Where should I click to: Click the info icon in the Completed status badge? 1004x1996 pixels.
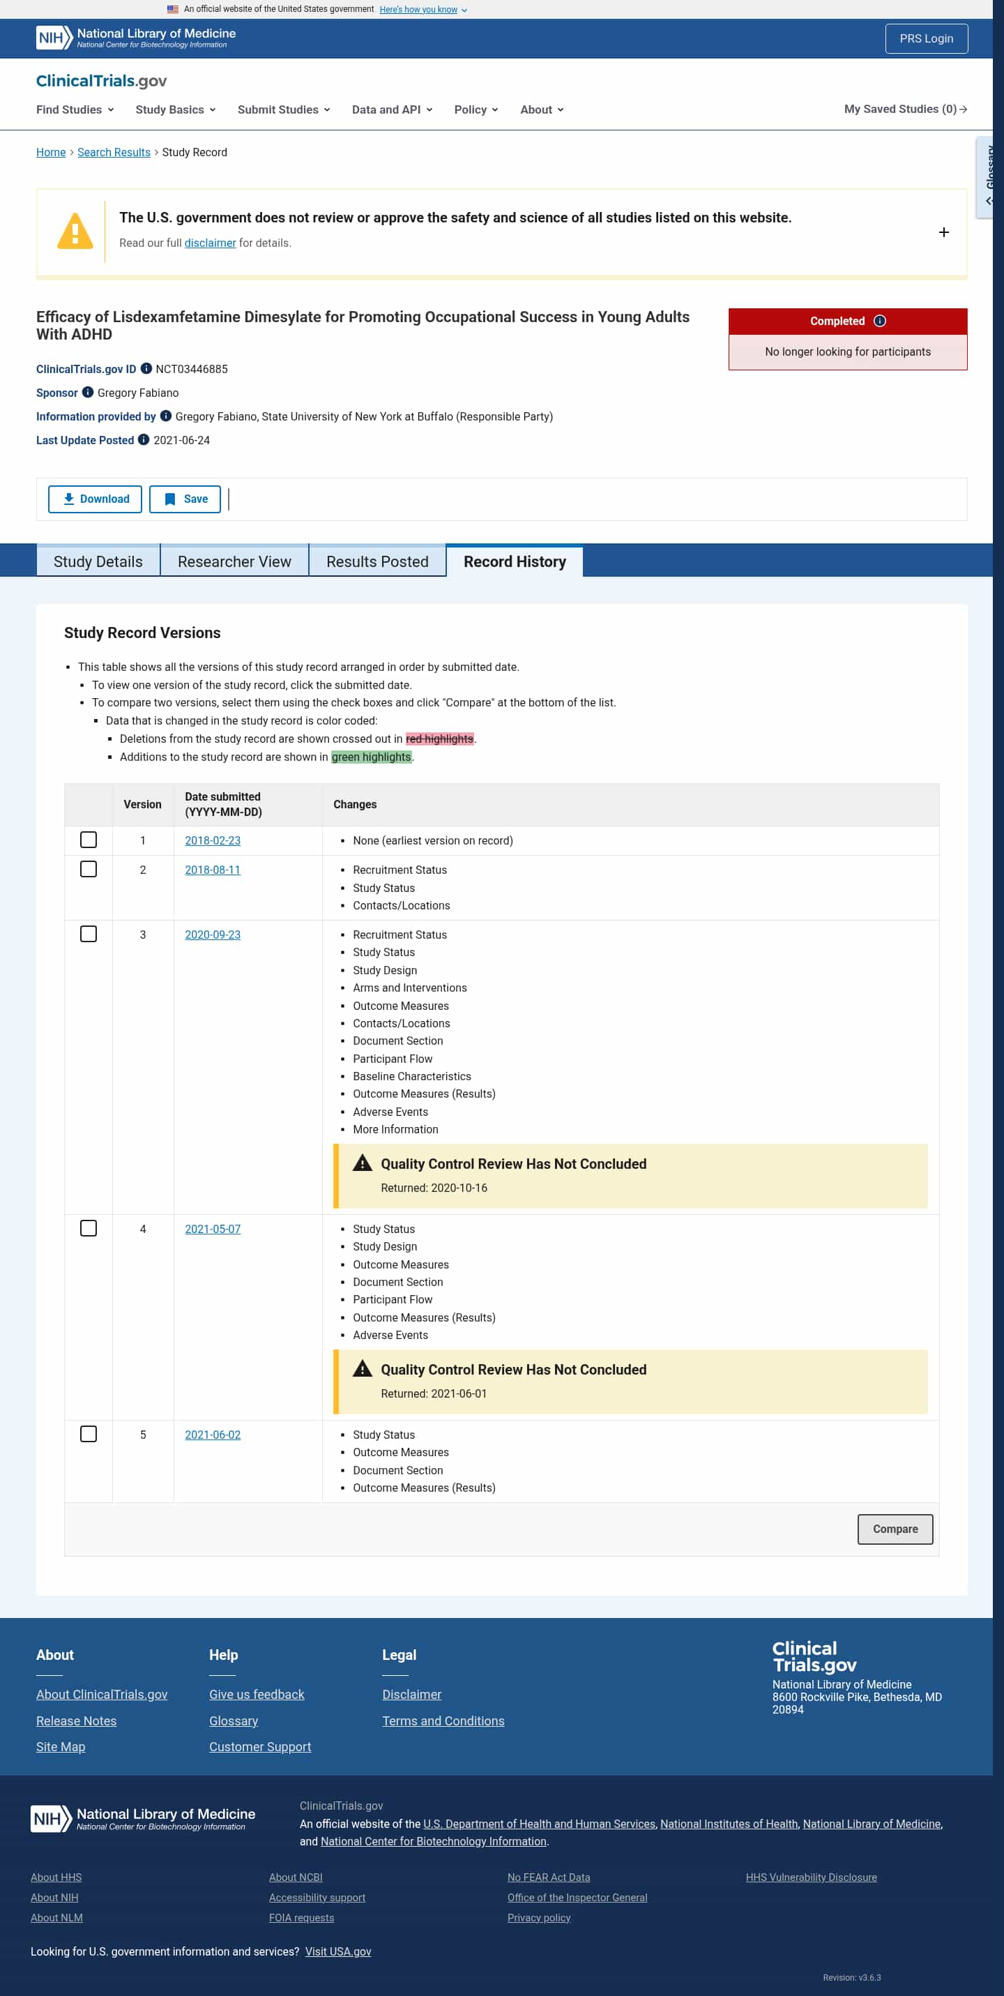point(879,321)
